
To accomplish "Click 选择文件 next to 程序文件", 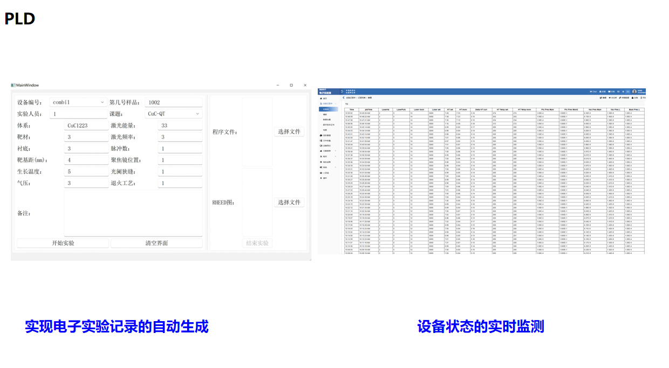I will pos(289,132).
